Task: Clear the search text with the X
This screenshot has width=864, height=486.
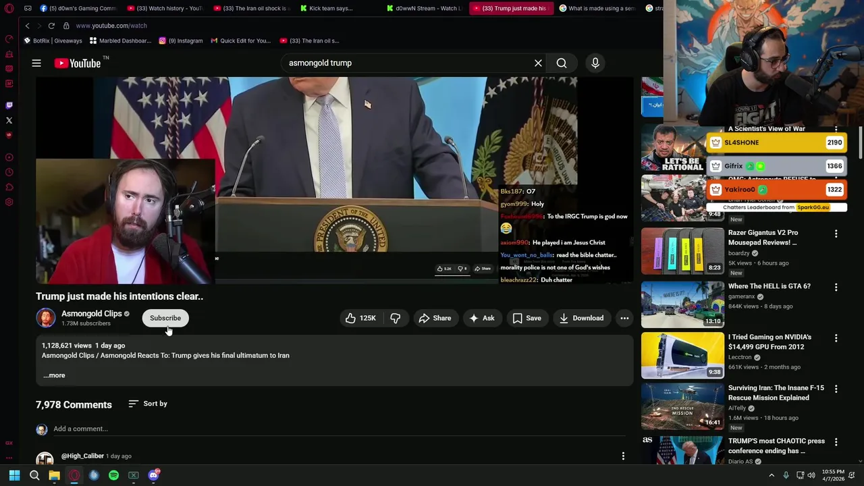Action: click(538, 63)
